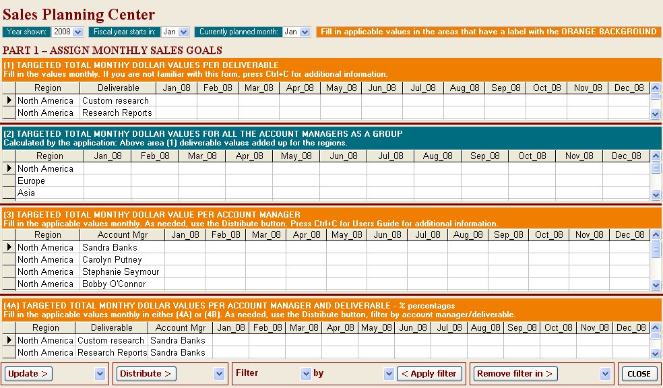The height and width of the screenshot is (388, 663).
Task: Select the Carolyn Putney row selector
Action: tap(9, 259)
